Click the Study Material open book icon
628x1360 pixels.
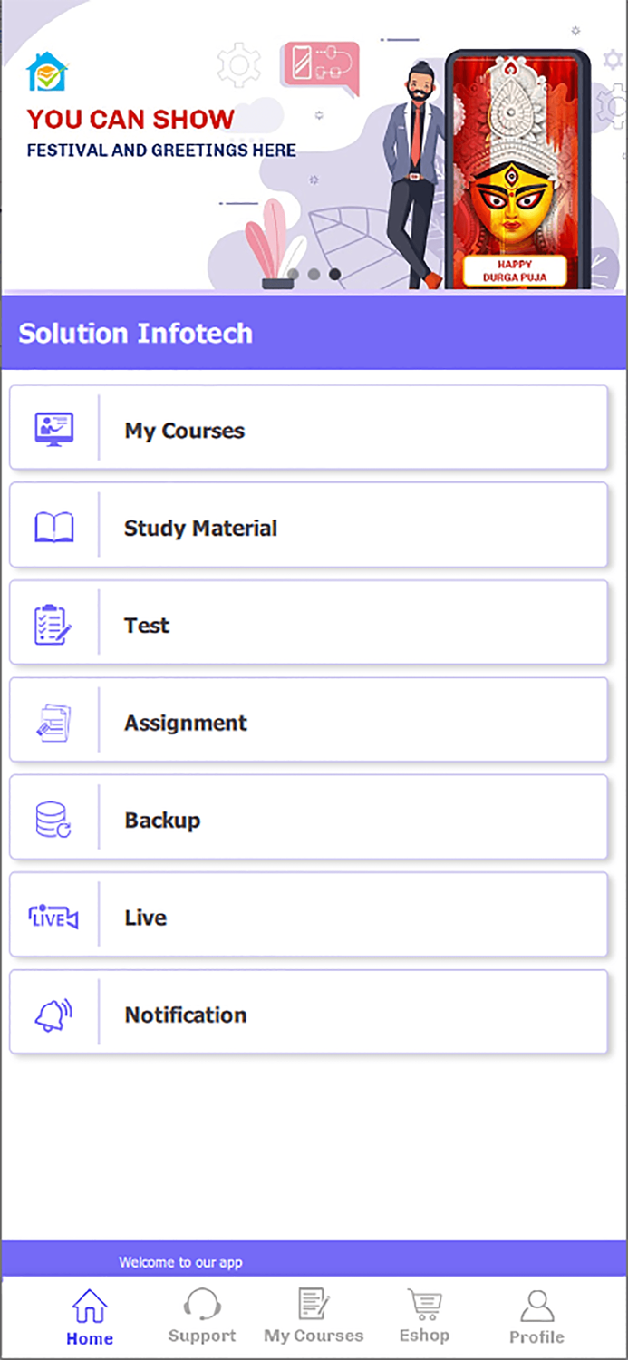click(53, 527)
